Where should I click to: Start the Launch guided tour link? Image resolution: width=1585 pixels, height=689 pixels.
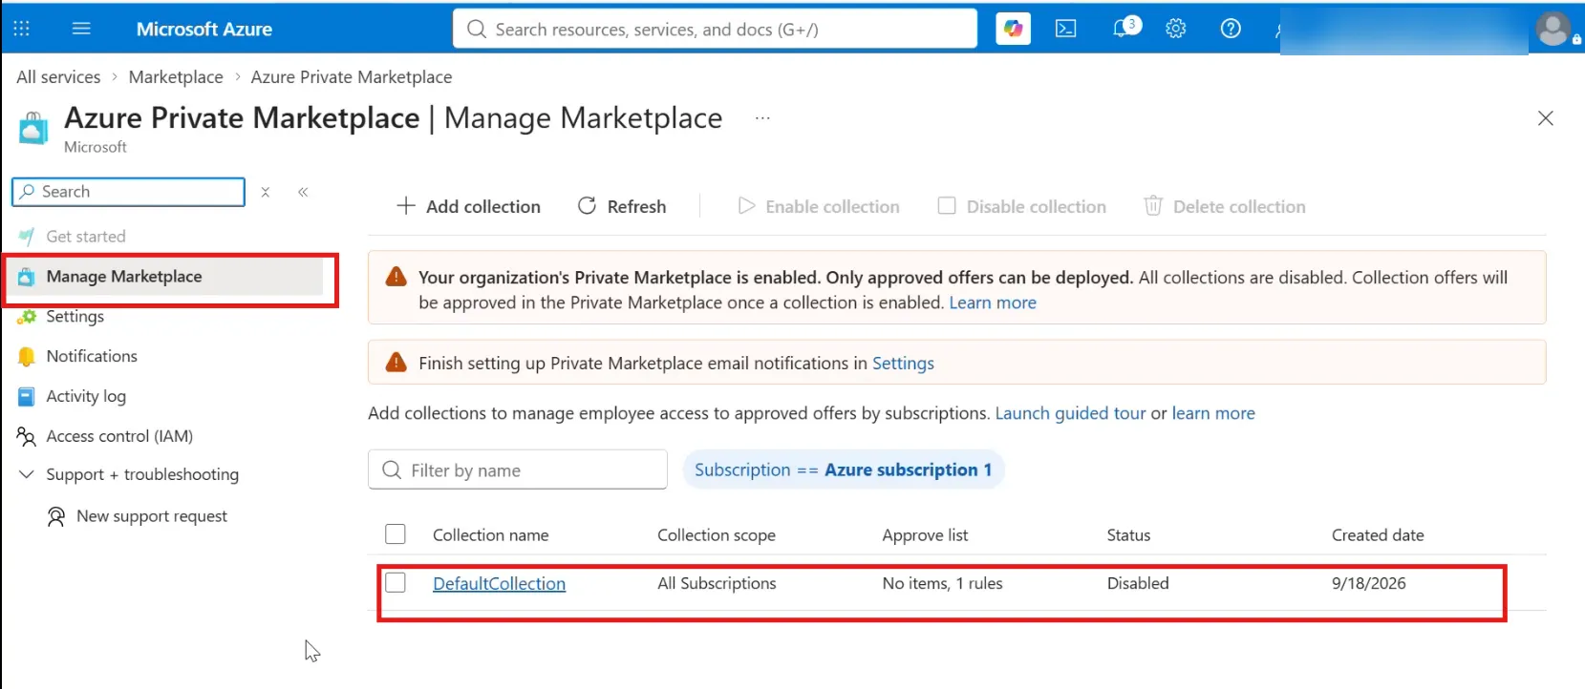pyautogui.click(x=1070, y=413)
